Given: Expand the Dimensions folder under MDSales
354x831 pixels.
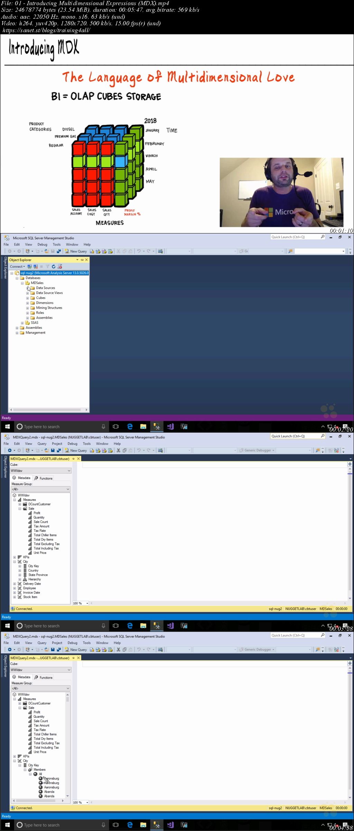Looking at the screenshot, I should pos(27,303).
